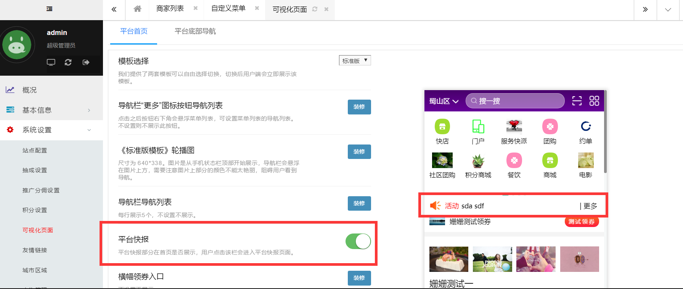Open the Photo Journey couple thumbnail

point(492,259)
